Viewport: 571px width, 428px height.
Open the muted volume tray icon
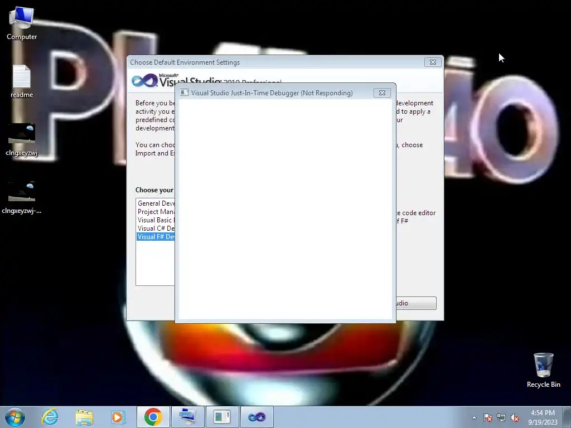515,417
